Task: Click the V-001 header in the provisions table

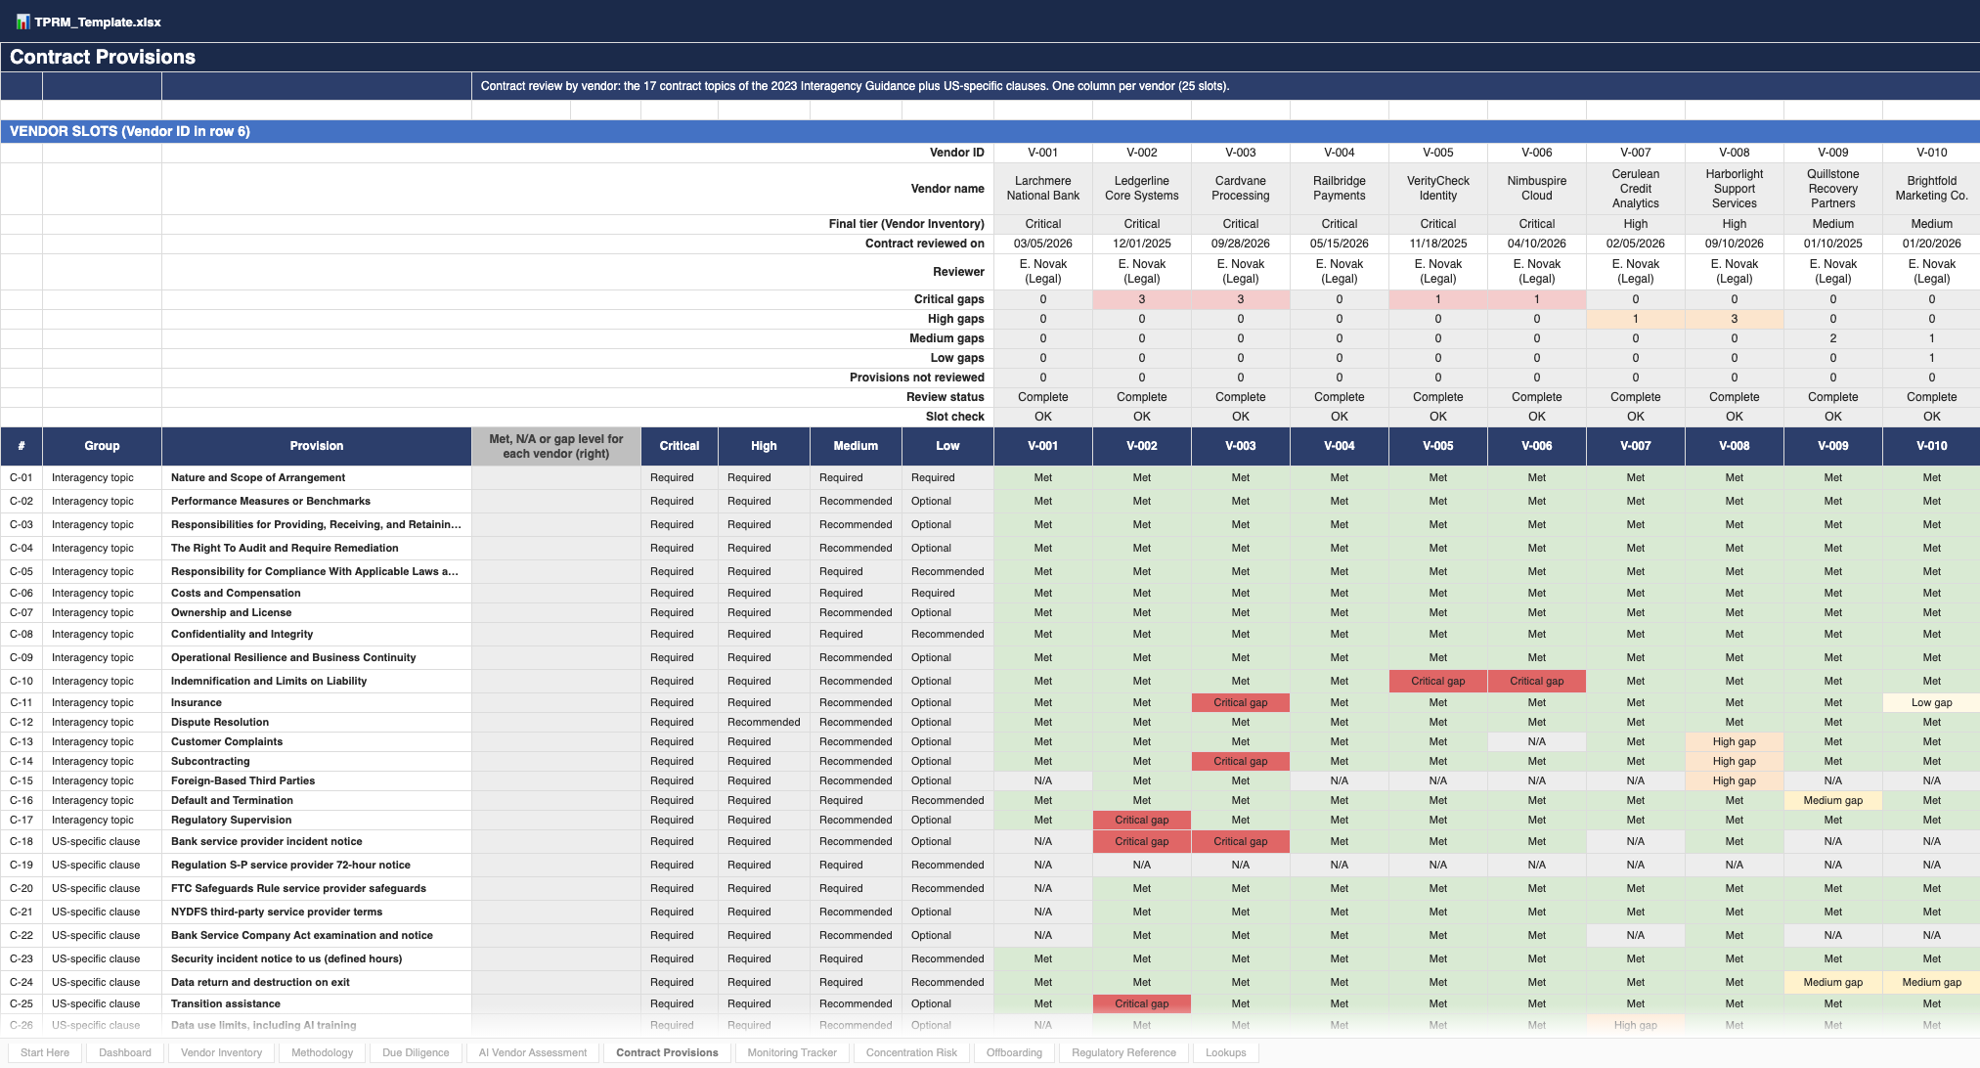Action: (1043, 446)
